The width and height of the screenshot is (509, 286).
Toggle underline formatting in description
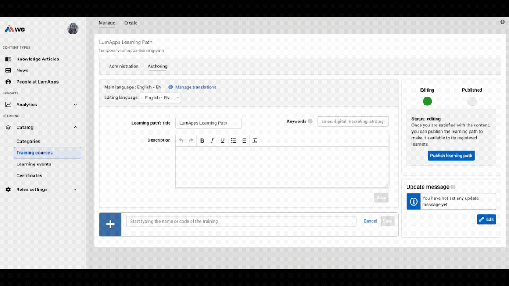pos(222,140)
